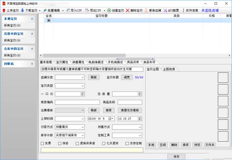The height and width of the screenshot is (160, 232).
Task: Click the 上传宝贝 upload icon
Action: pyautogui.click(x=4, y=10)
